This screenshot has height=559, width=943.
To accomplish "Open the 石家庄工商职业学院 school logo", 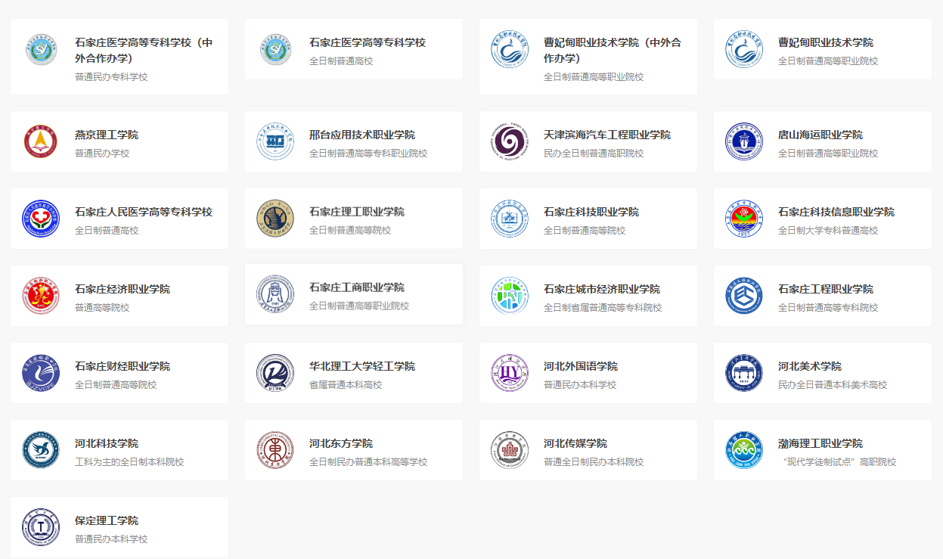I will coord(275,295).
